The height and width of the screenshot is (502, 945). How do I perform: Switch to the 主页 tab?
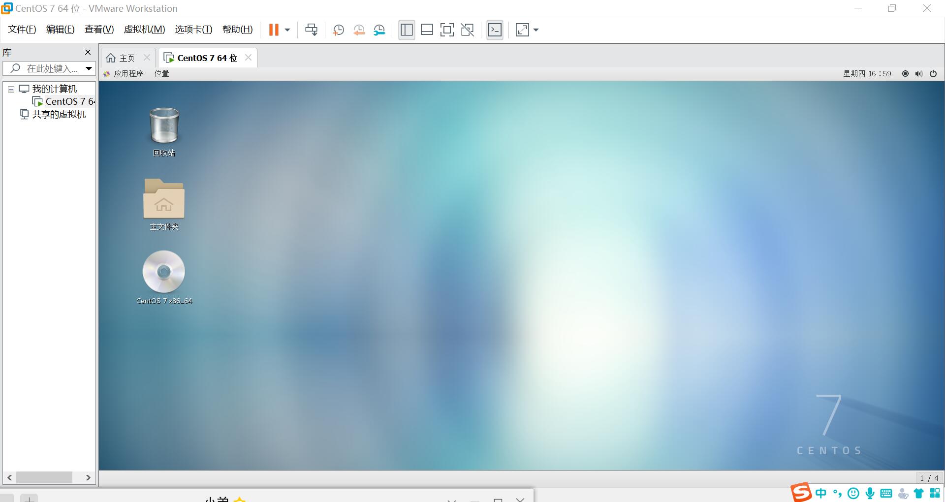[121, 58]
